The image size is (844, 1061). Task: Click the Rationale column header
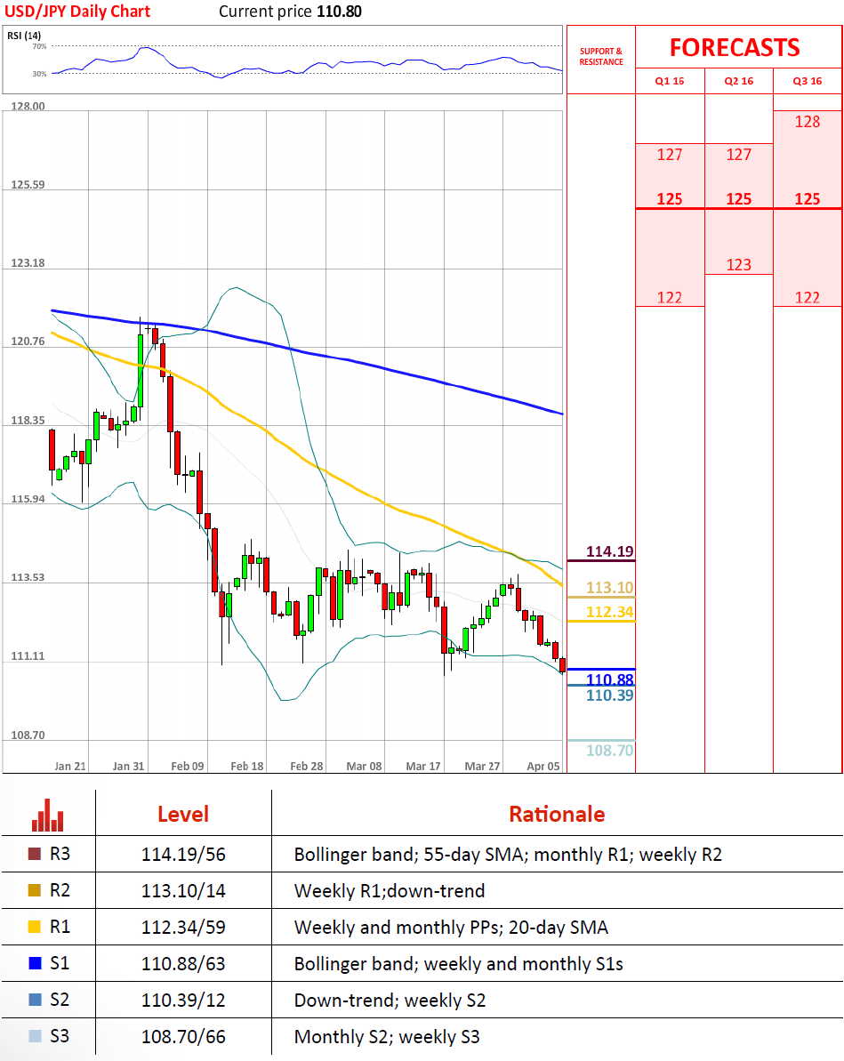(557, 814)
